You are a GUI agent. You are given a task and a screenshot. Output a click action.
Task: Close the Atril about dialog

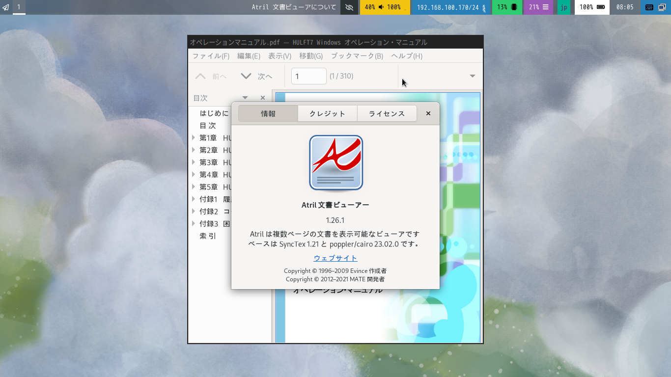pyautogui.click(x=428, y=113)
